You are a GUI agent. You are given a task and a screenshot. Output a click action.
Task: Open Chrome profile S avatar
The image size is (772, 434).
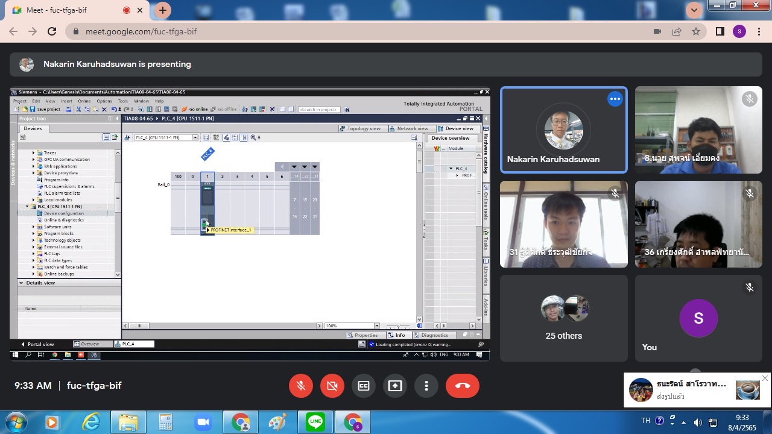click(x=739, y=31)
